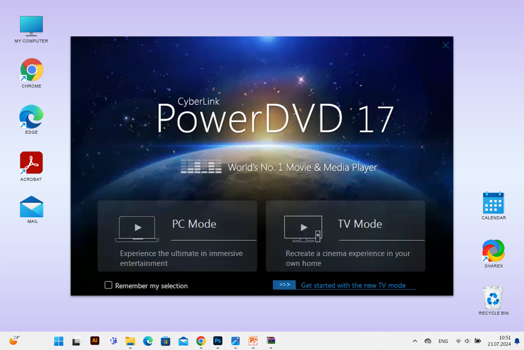Open Task View in the taskbar

[77, 341]
